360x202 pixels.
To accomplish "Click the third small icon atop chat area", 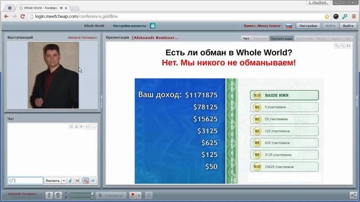I will point(81,127).
